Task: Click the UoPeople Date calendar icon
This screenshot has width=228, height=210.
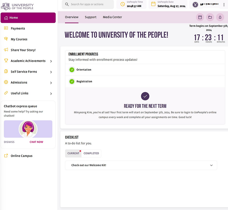Action: pos(153,4)
